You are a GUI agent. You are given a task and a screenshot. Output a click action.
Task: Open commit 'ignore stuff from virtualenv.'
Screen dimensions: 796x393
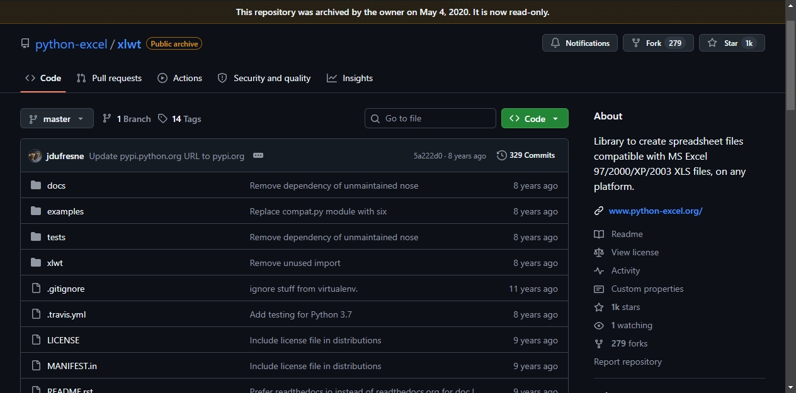pyautogui.click(x=304, y=289)
